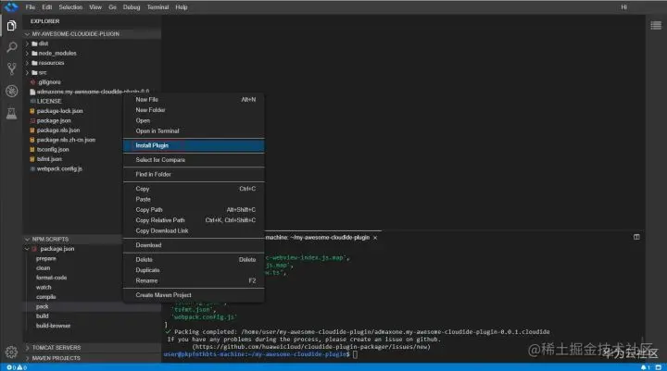The height and width of the screenshot is (371, 667).
Task: Open the Edit menu
Action: click(47, 7)
